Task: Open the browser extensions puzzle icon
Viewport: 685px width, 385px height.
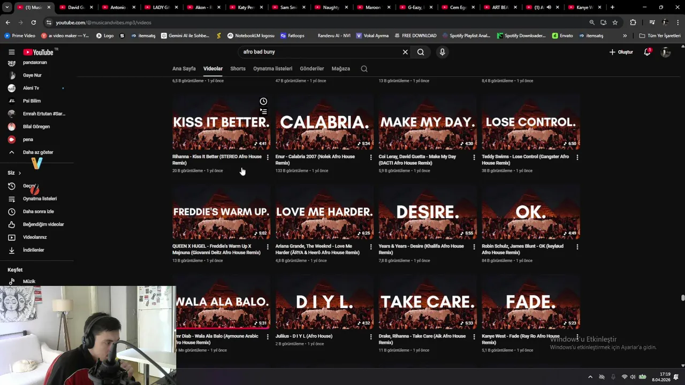Action: pyautogui.click(x=633, y=22)
